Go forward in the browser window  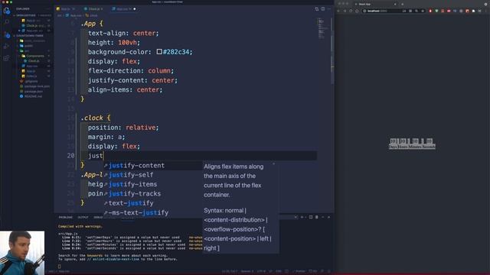345,11
